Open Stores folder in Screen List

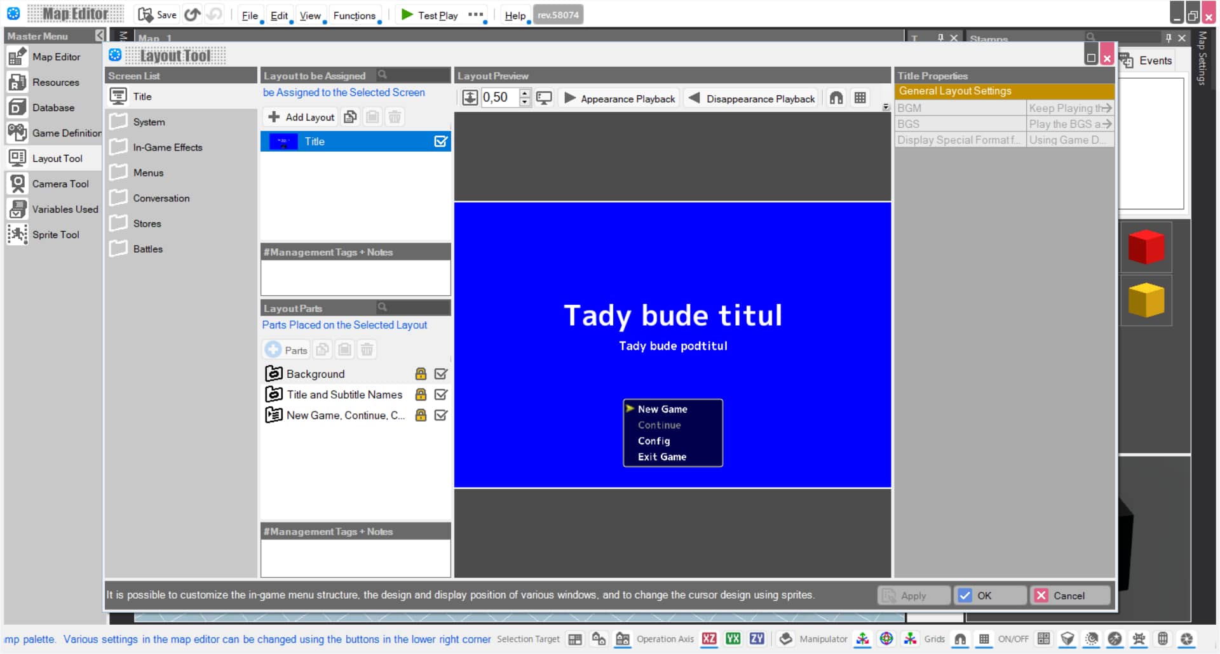tap(181, 224)
